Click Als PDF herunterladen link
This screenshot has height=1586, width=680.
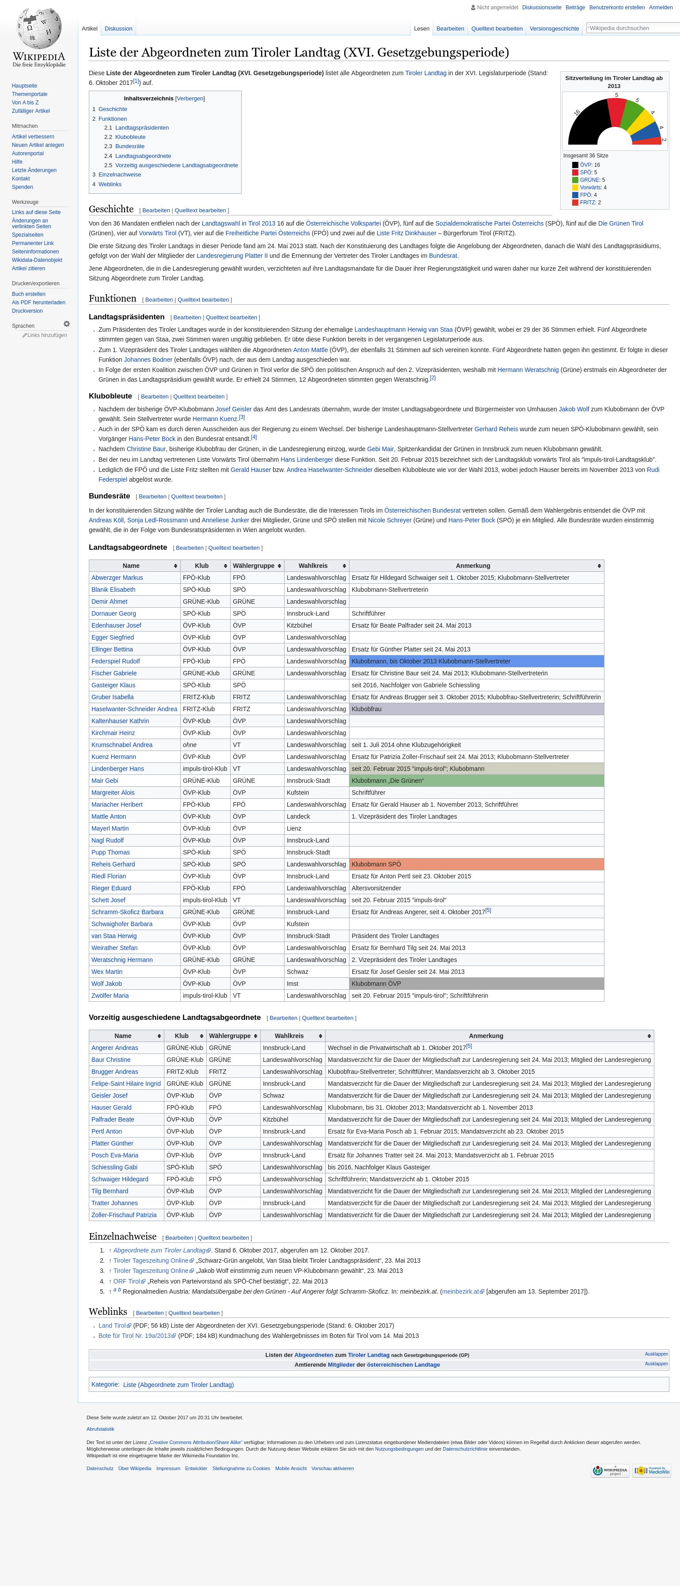(x=38, y=303)
